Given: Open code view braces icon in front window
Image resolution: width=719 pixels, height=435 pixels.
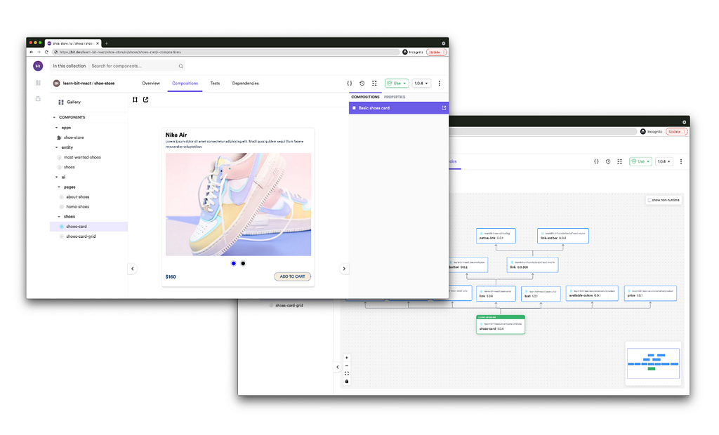Looking at the screenshot, I should pyautogui.click(x=350, y=83).
